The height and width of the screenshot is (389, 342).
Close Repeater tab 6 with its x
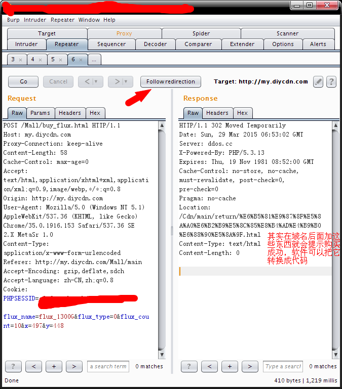81,60
